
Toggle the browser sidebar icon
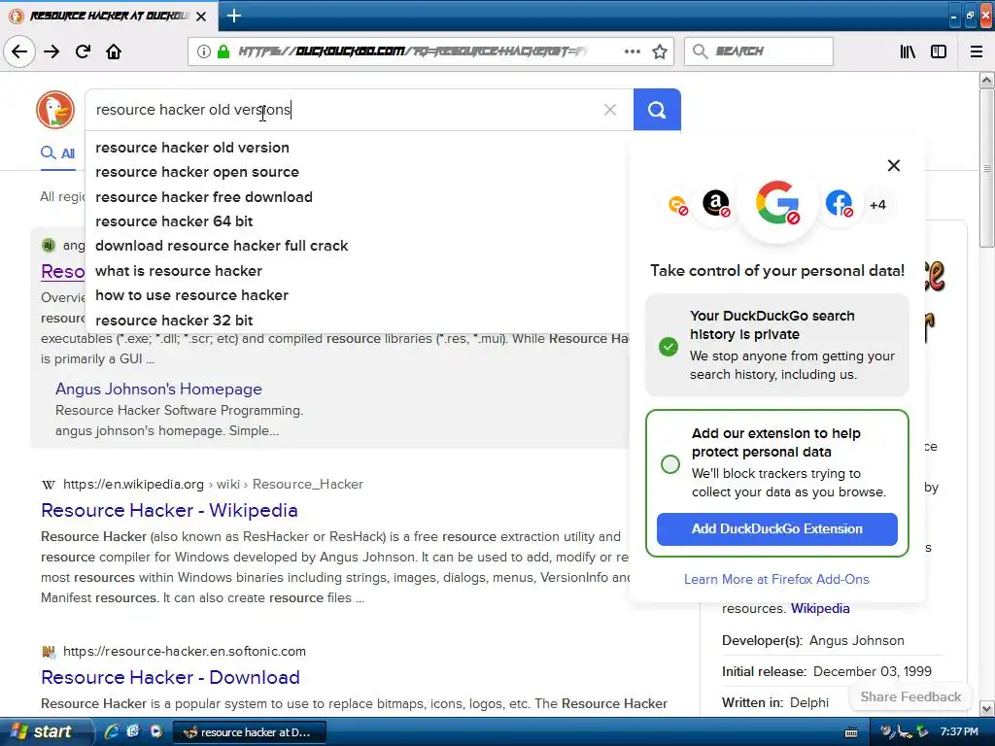(x=939, y=51)
